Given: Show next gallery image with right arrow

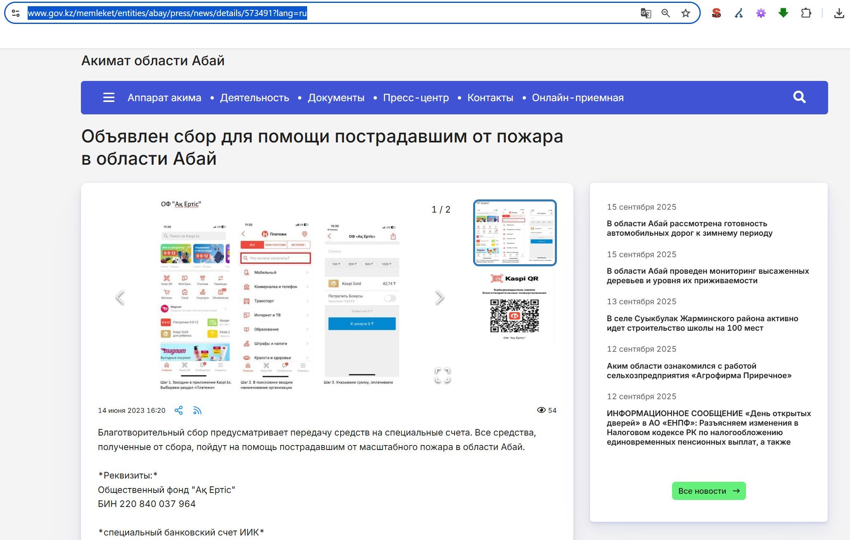Looking at the screenshot, I should (x=439, y=297).
